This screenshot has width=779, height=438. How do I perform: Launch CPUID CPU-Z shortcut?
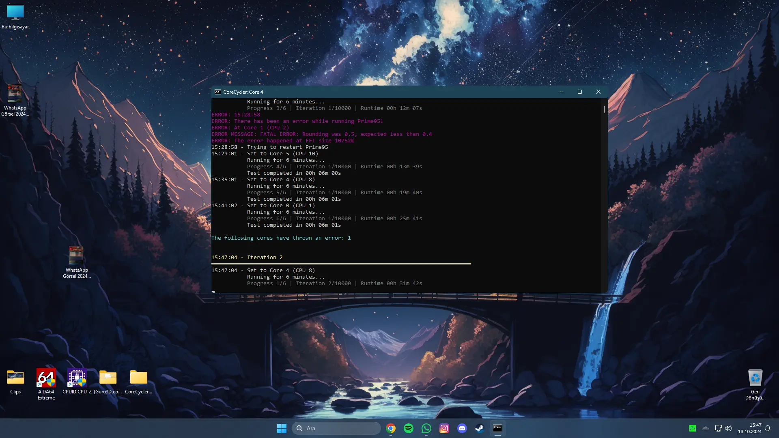pos(77,381)
